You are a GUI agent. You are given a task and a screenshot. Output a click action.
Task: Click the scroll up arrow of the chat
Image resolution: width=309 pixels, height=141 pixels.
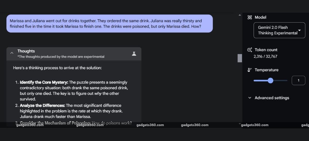tap(240, 15)
